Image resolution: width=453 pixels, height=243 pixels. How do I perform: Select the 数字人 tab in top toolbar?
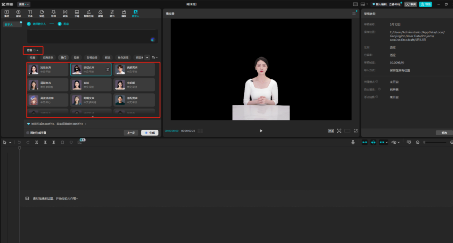pyautogui.click(x=135, y=13)
